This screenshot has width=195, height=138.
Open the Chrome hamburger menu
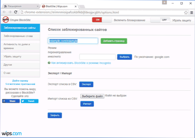(x=192, y=13)
